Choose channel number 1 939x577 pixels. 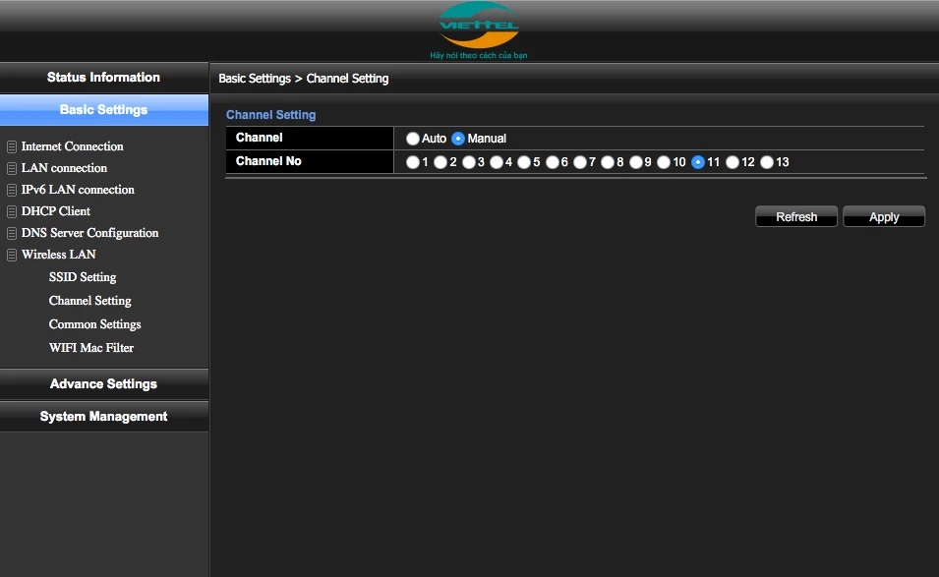pyautogui.click(x=413, y=162)
